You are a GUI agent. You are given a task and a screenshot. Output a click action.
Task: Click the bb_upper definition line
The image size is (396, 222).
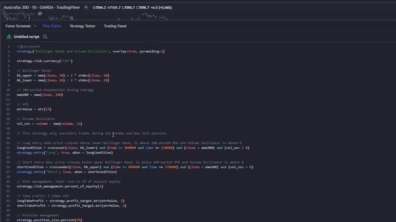coord(63,75)
